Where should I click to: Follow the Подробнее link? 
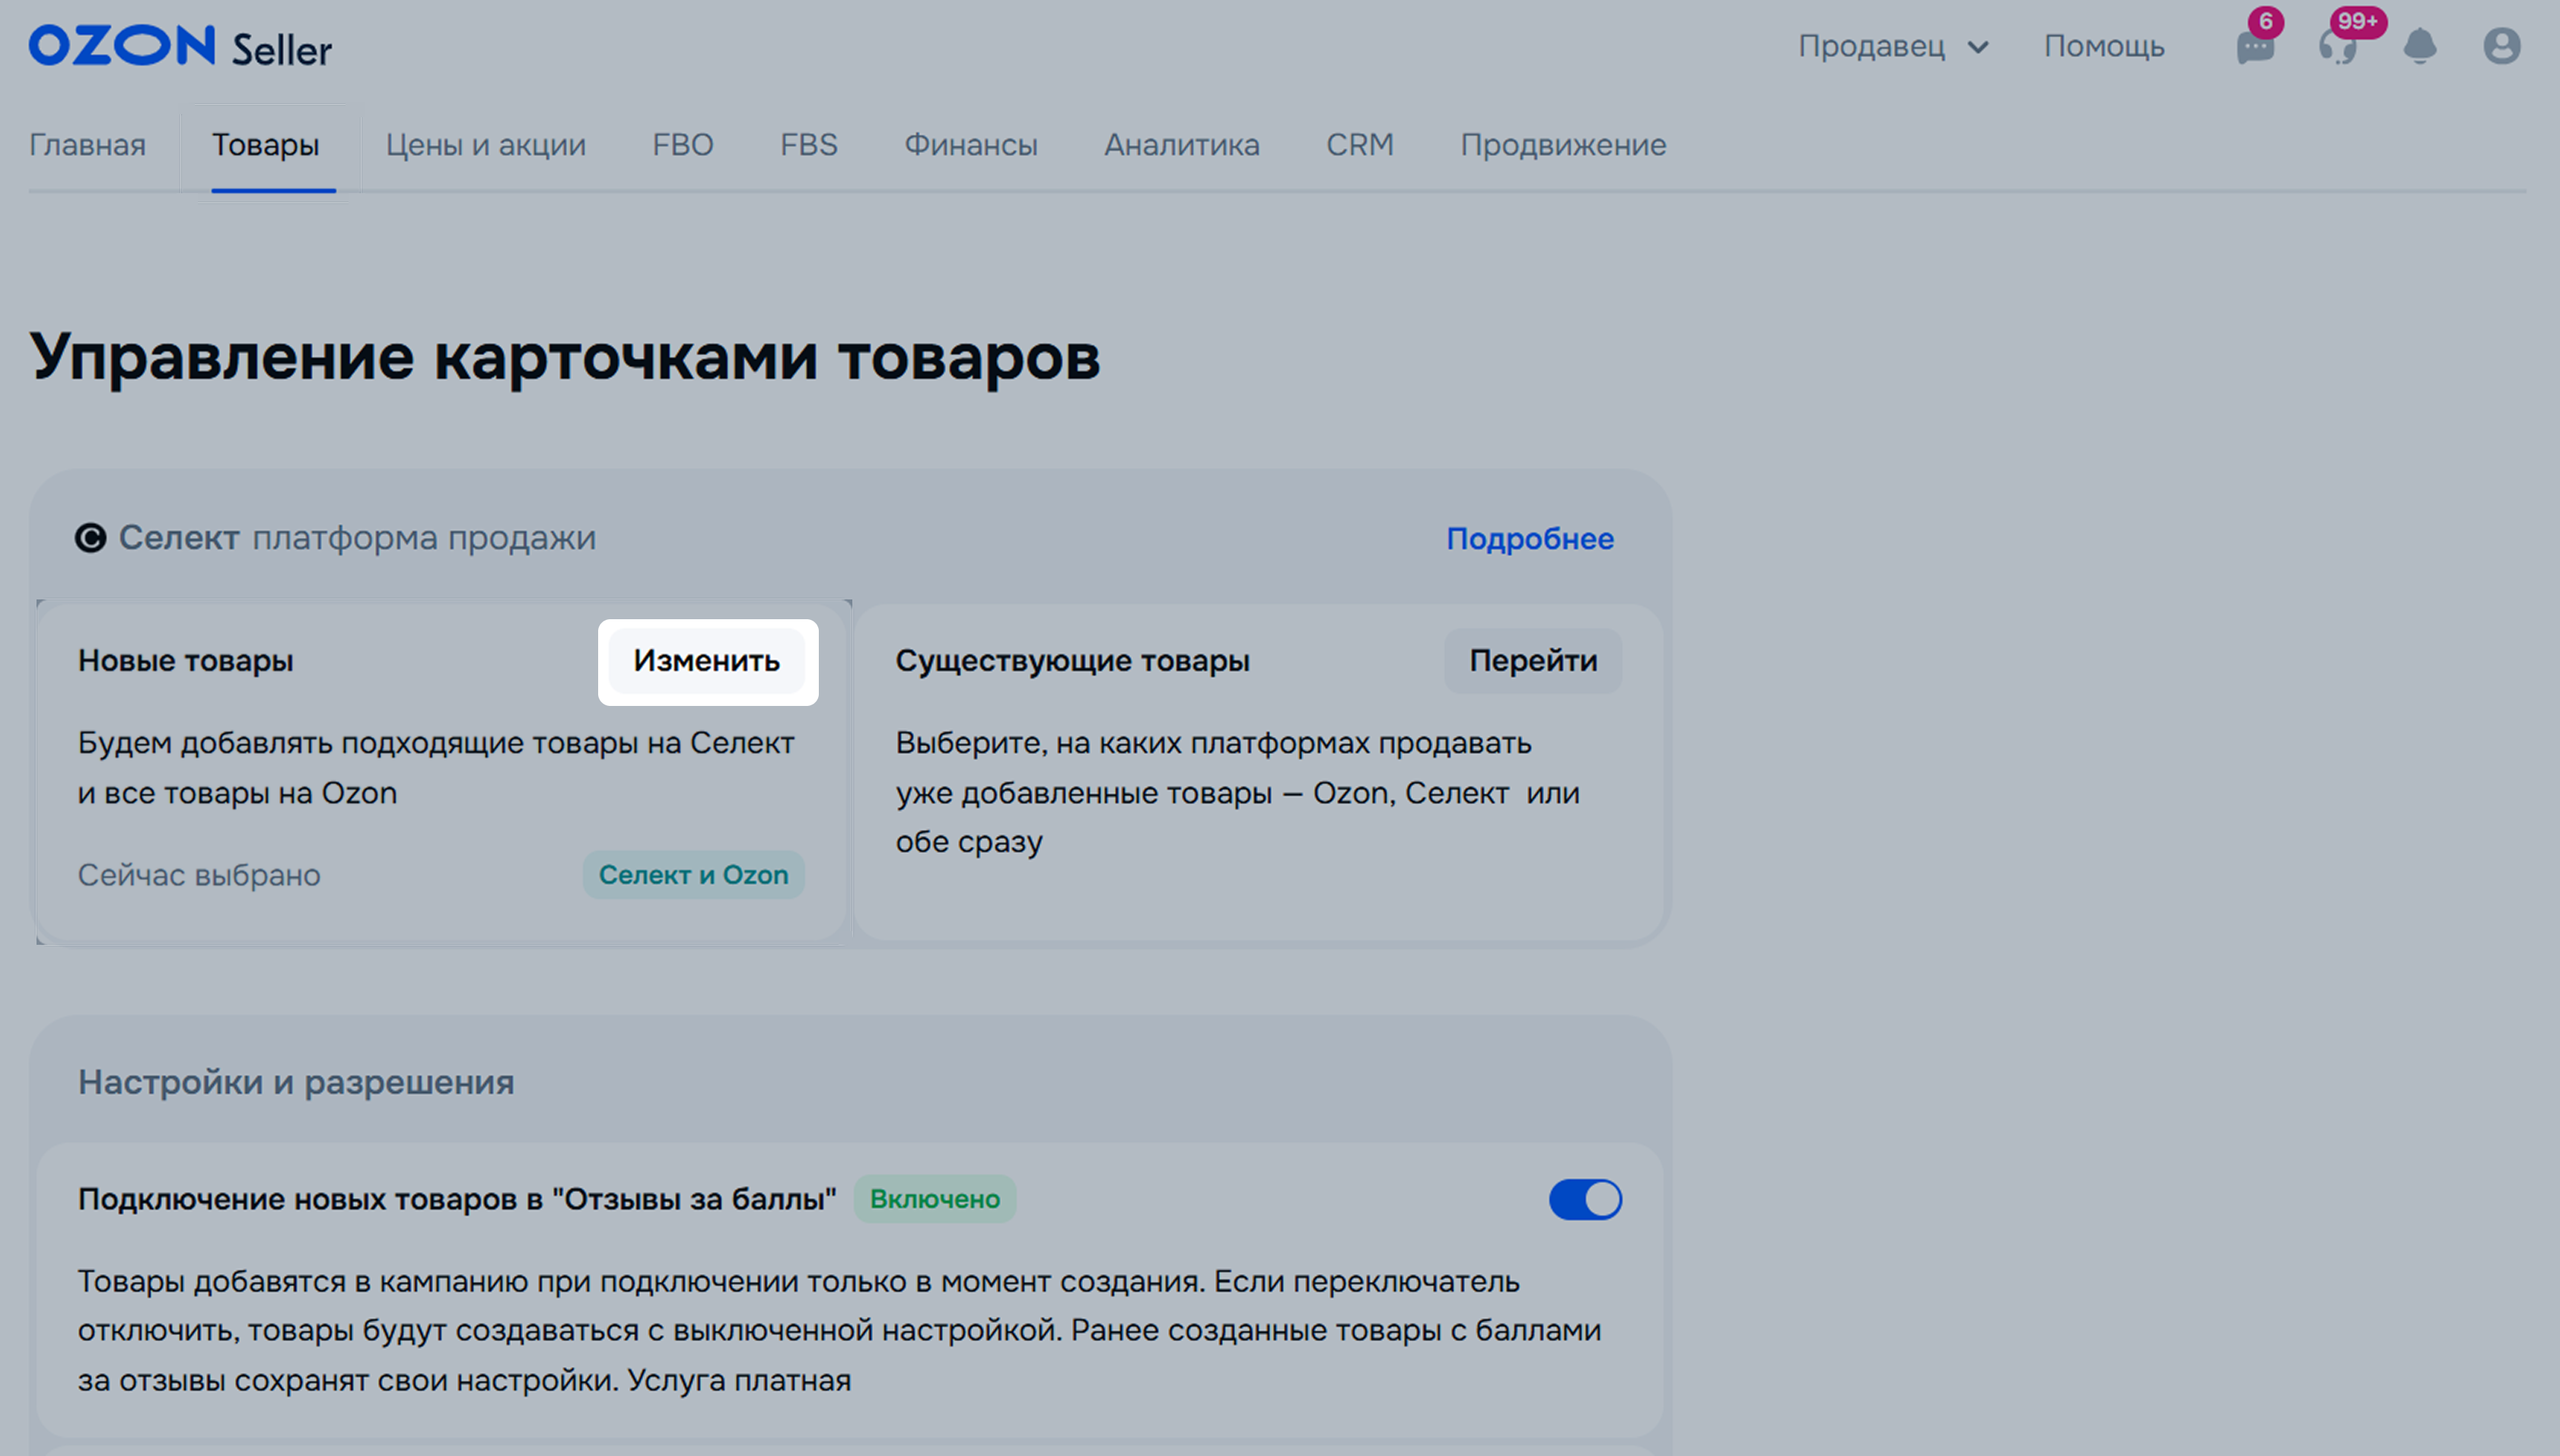(x=1530, y=539)
